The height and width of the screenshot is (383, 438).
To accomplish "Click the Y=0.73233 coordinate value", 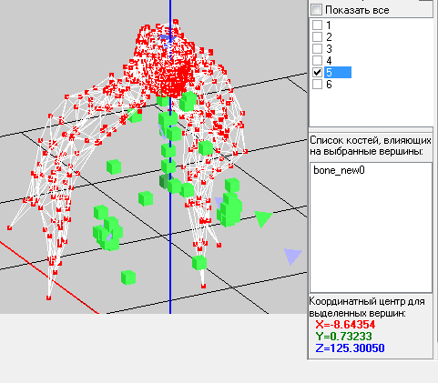I will 343,337.
